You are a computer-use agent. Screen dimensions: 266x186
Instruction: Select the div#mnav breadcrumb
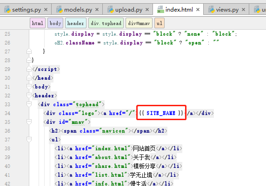(139, 23)
